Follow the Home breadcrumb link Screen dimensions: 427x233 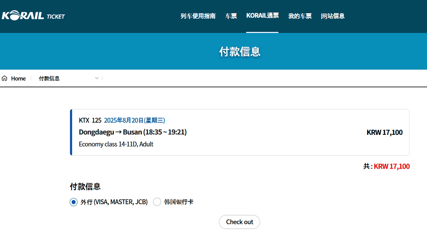point(18,79)
